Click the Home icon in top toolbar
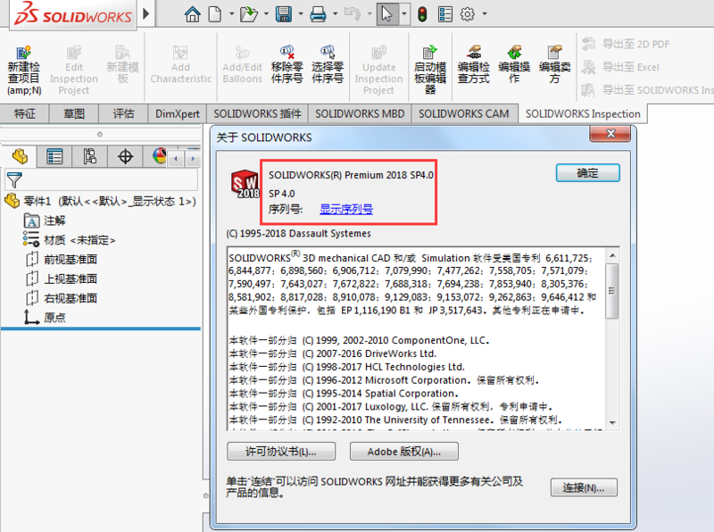The width and height of the screenshot is (714, 532). (192, 14)
